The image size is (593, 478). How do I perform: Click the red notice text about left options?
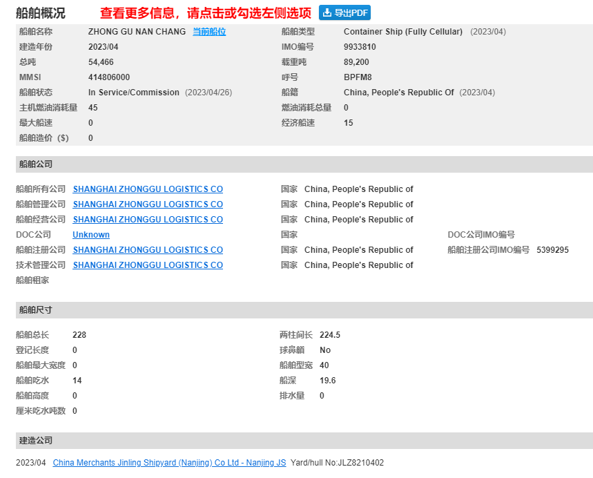pyautogui.click(x=205, y=13)
